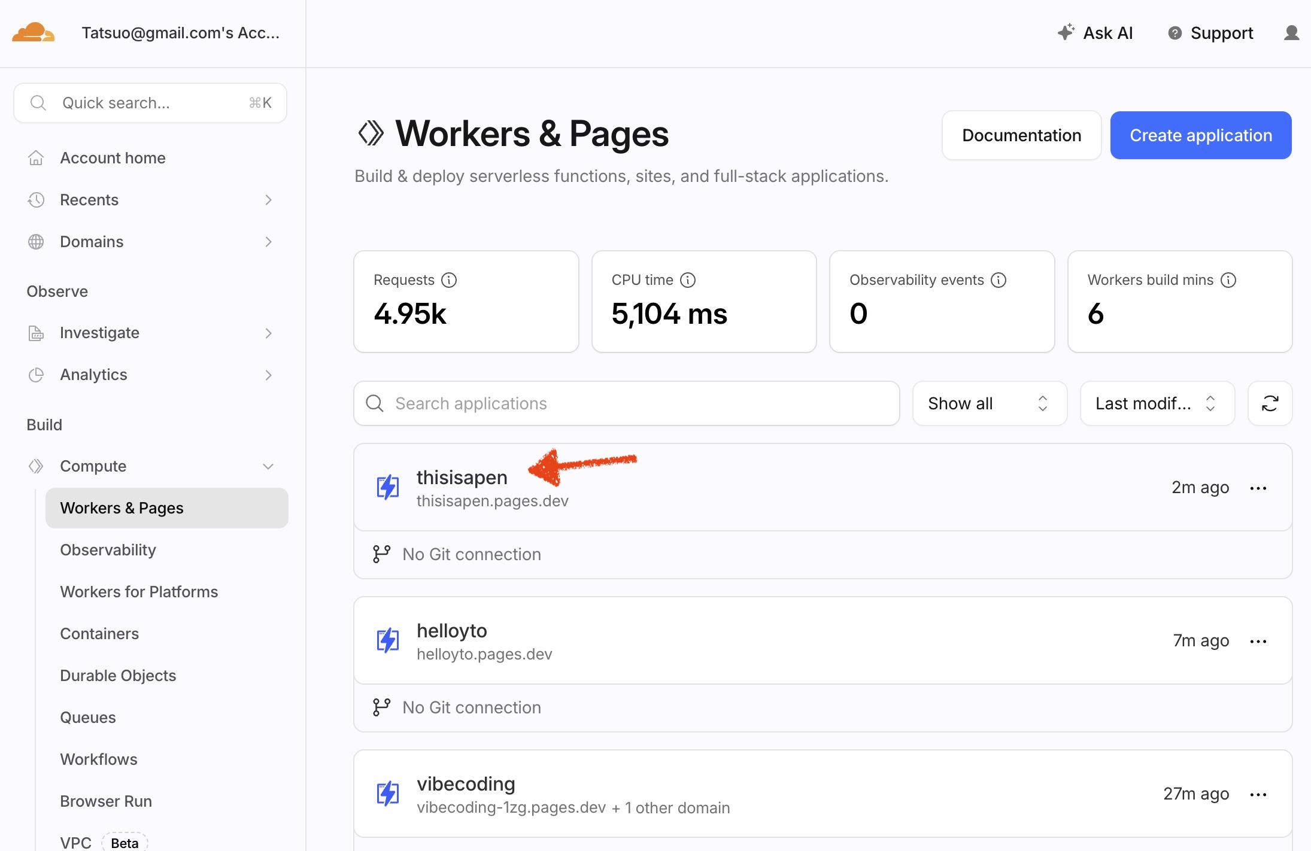This screenshot has width=1311, height=851.
Task: Click the CPU time 5,104 ms card
Action: (x=704, y=302)
